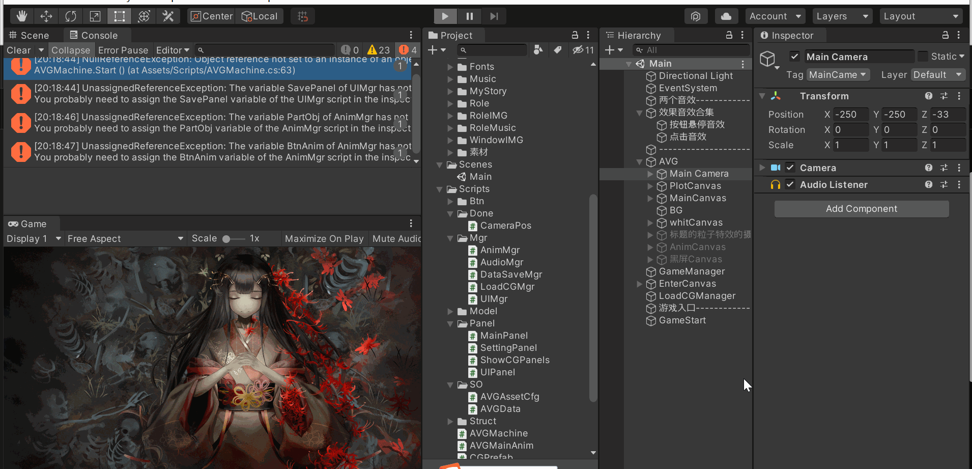Lock the Hierarchy panel
972x469 pixels.
729,35
